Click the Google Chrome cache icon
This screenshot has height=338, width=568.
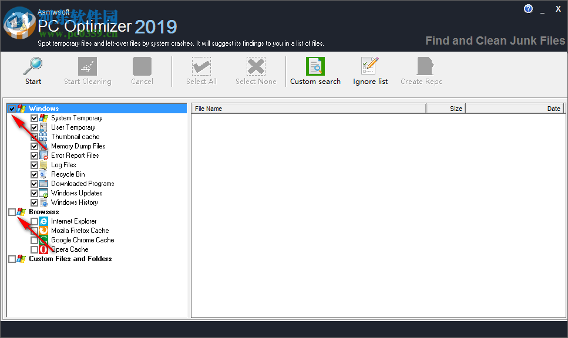click(x=42, y=239)
